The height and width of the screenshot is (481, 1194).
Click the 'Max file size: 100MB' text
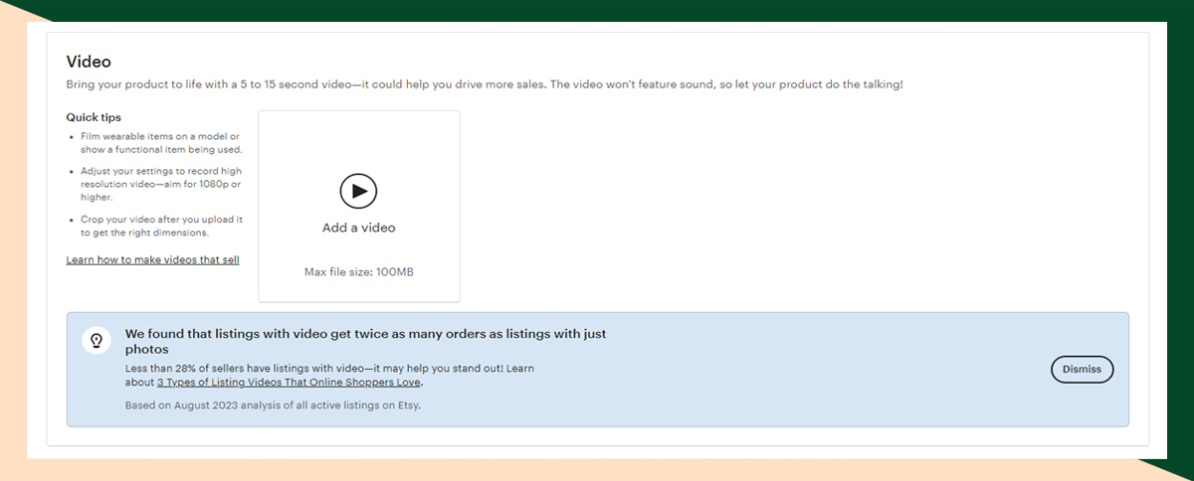click(358, 271)
